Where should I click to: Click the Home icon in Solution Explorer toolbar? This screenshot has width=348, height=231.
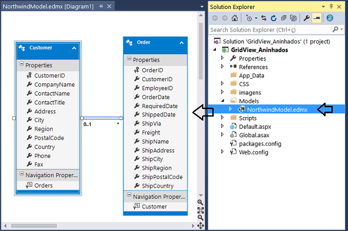tap(235, 18)
